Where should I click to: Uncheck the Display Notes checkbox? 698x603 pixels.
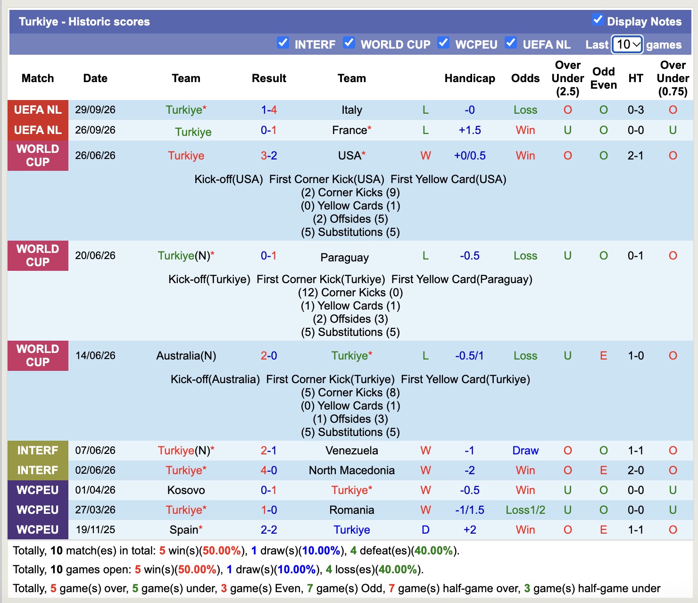[598, 20]
